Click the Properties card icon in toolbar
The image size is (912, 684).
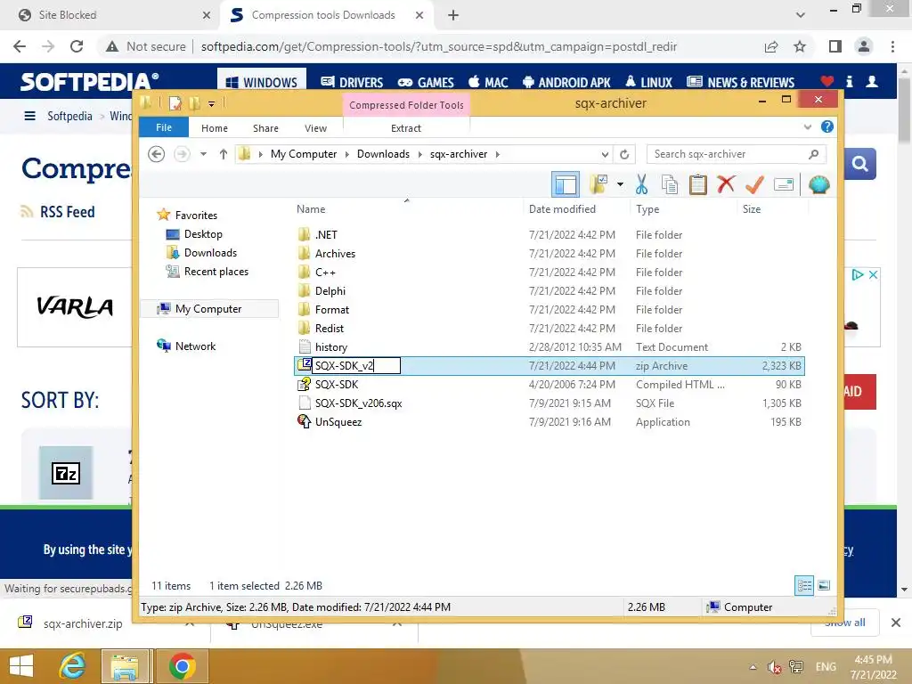[784, 185]
